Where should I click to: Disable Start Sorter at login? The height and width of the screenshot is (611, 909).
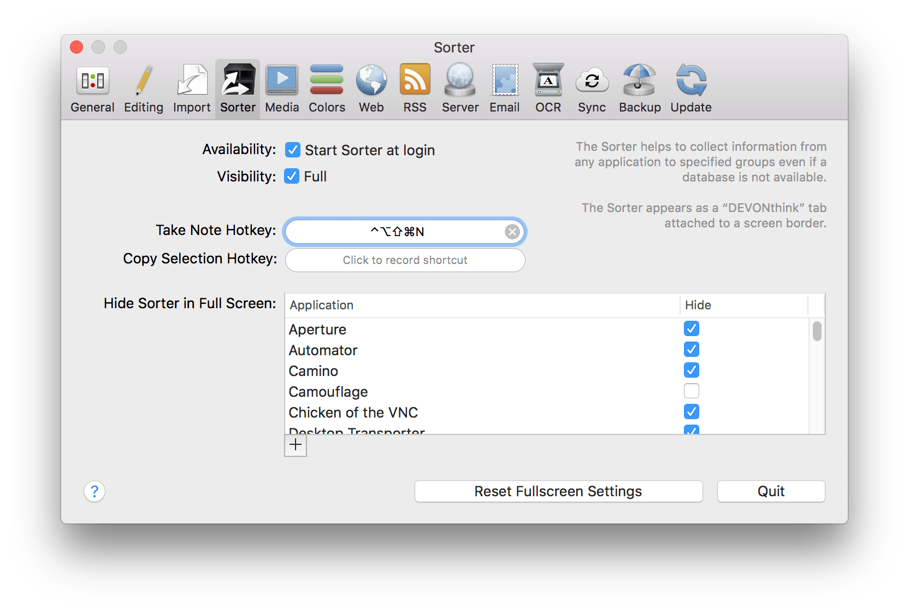(293, 150)
